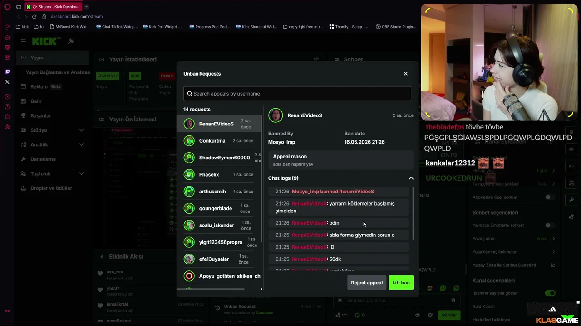This screenshot has height=326, width=581.
Task: Open the wrench channel actions icon
Action: 571,200
